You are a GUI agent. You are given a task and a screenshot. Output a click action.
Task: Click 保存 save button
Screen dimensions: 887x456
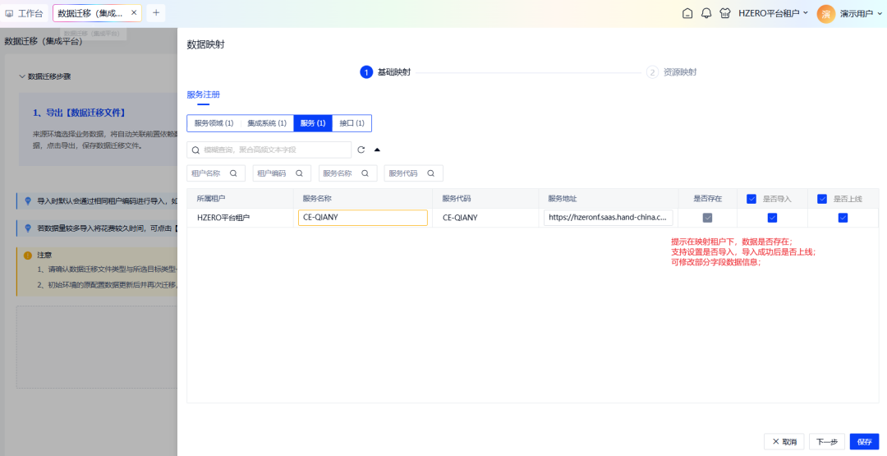864,441
